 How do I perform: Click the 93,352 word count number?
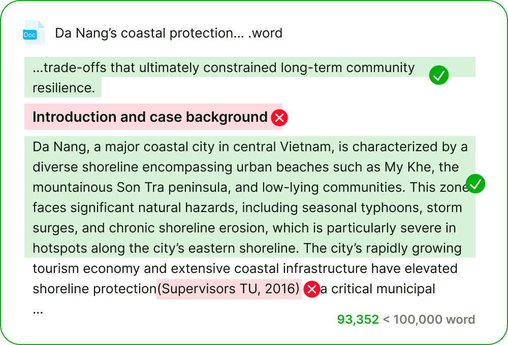tap(358, 320)
